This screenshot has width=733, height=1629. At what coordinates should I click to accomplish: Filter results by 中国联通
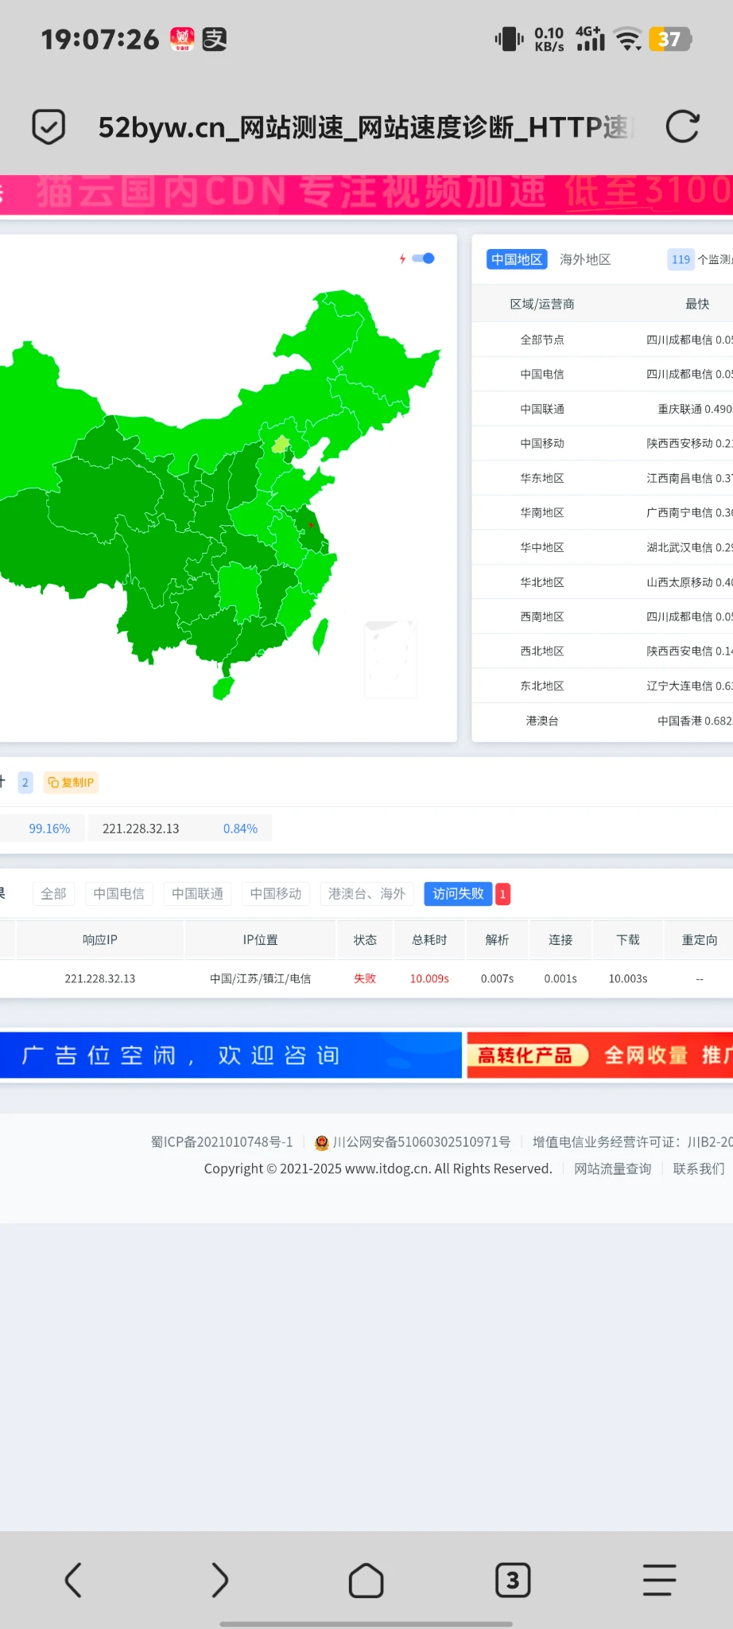coord(197,894)
